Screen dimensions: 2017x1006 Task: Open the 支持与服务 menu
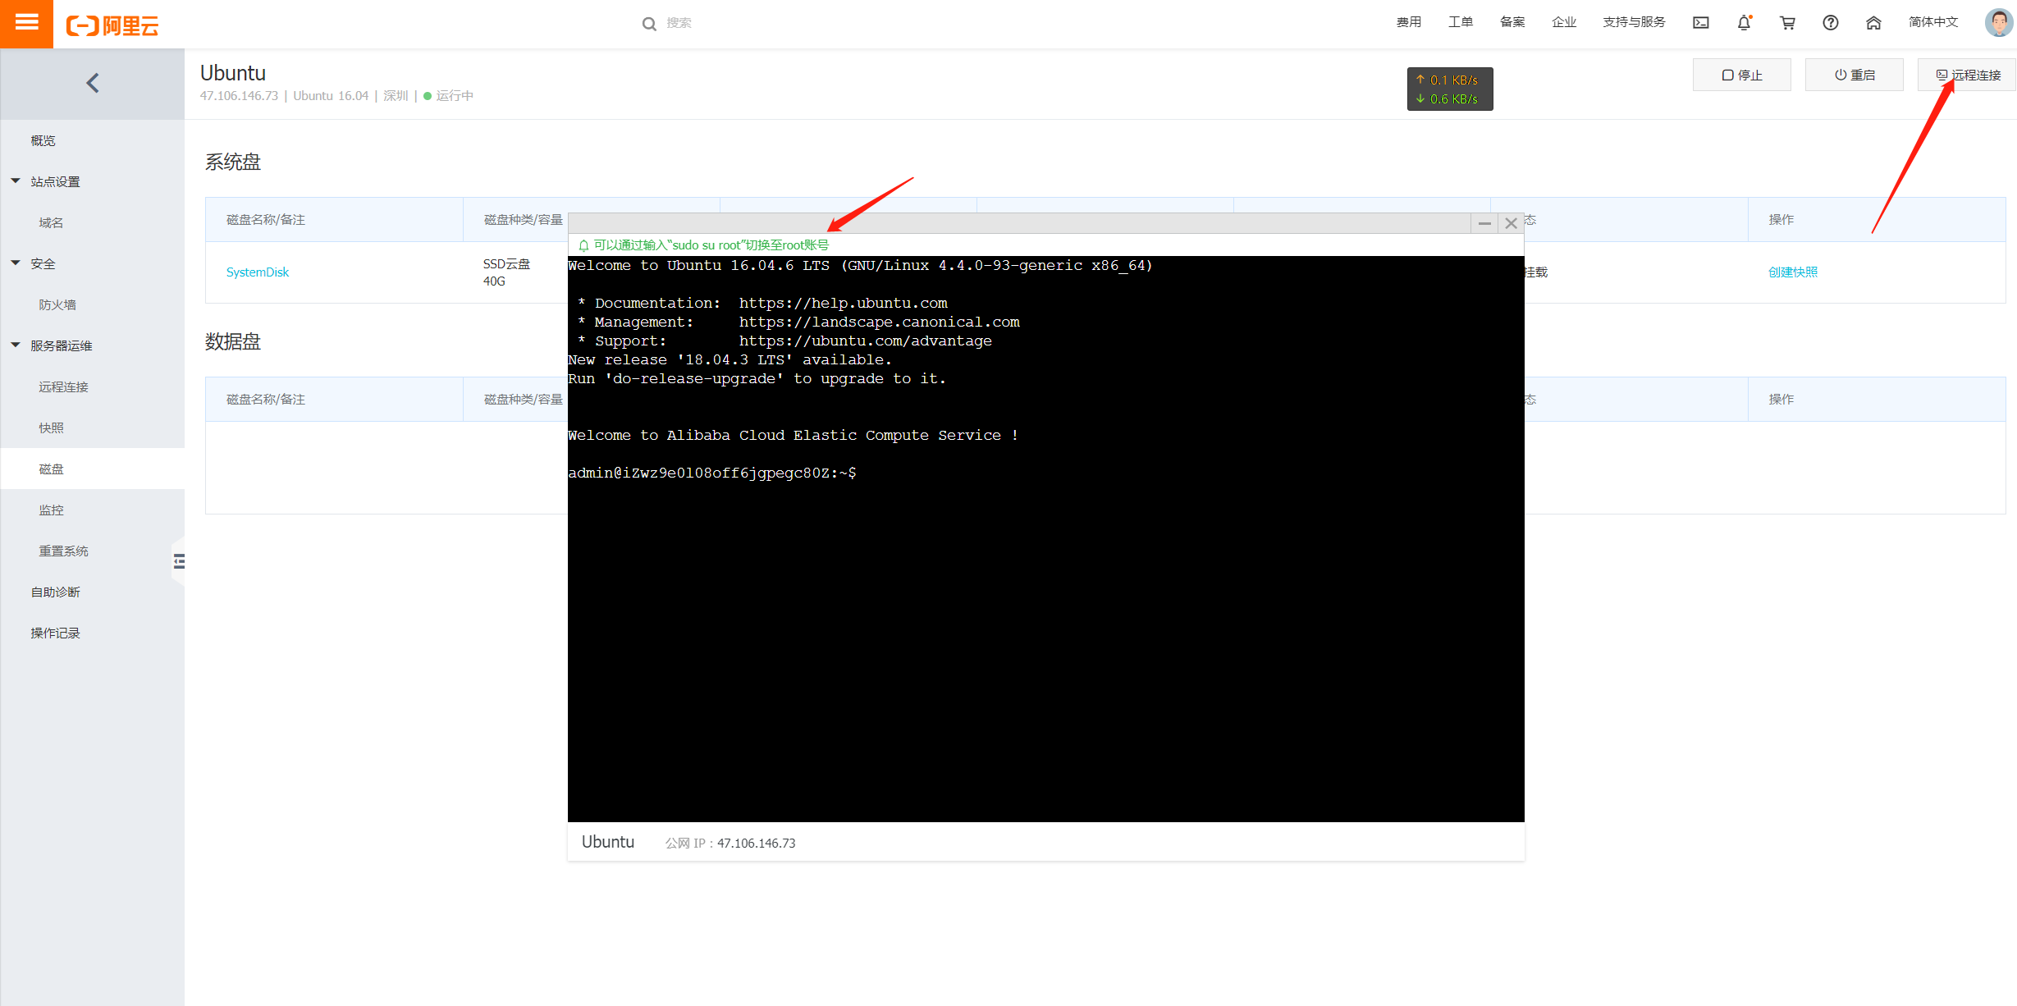(1634, 22)
